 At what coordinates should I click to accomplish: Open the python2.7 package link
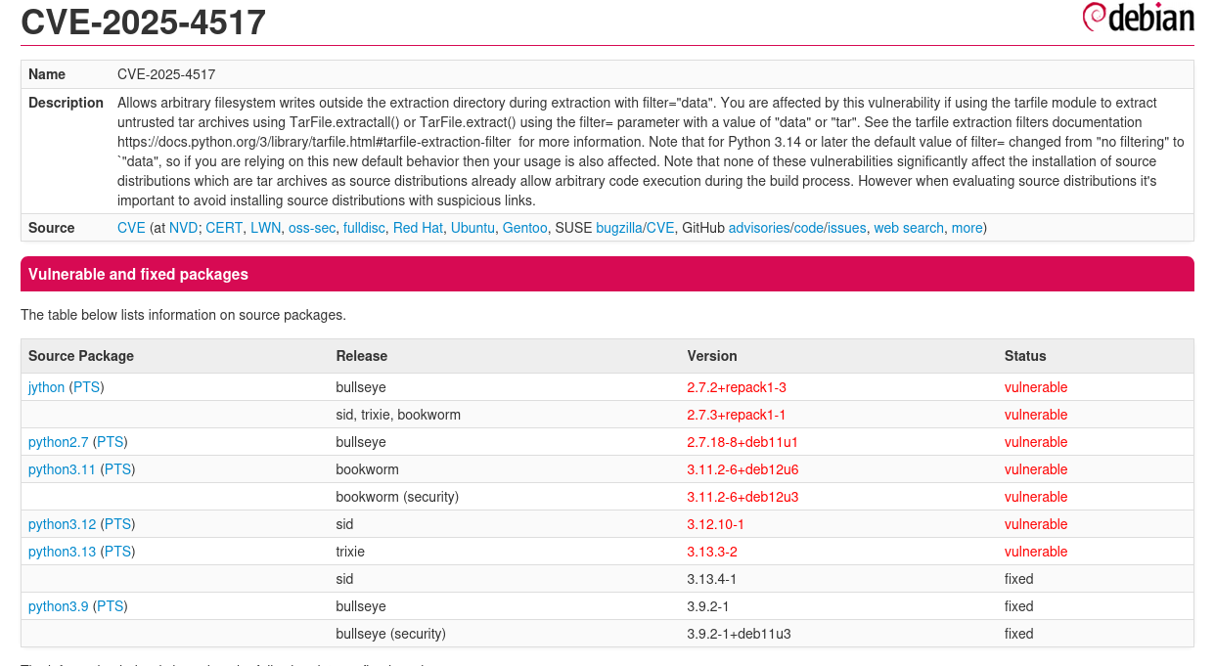[x=58, y=442]
